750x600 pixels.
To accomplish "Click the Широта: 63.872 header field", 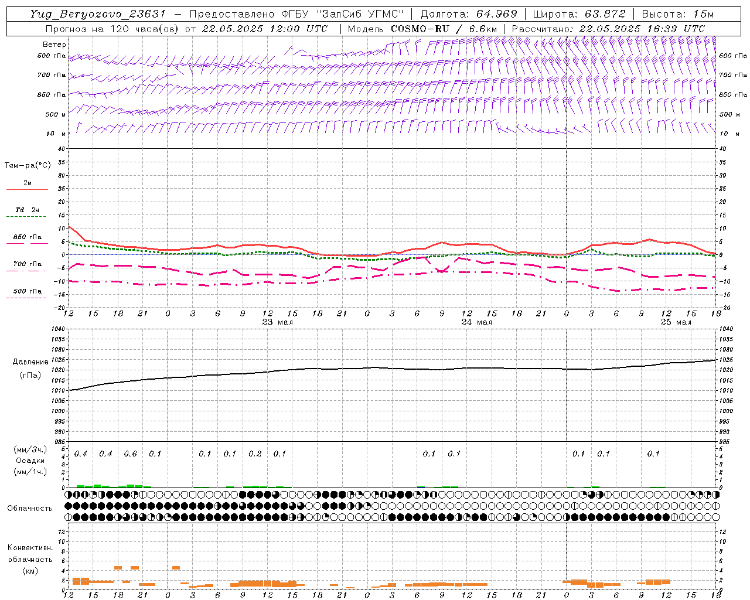I will pyautogui.click(x=579, y=14).
